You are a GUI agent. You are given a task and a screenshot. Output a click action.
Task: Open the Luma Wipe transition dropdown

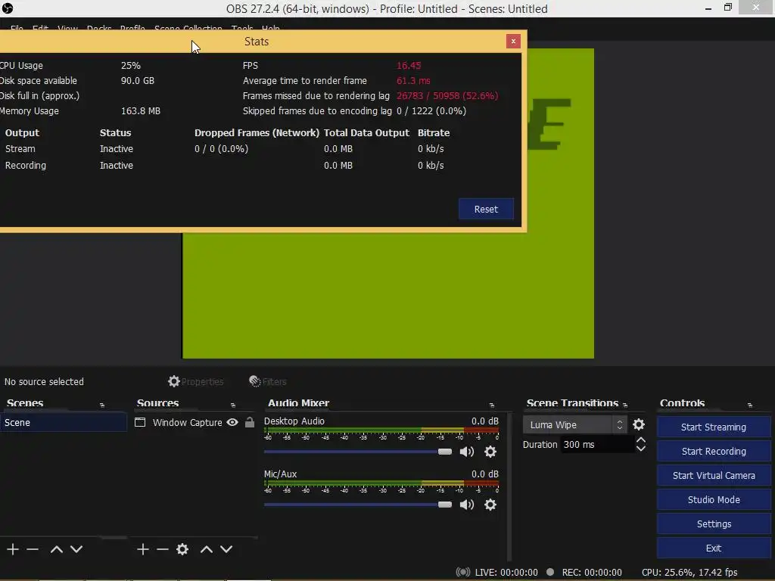click(575, 425)
